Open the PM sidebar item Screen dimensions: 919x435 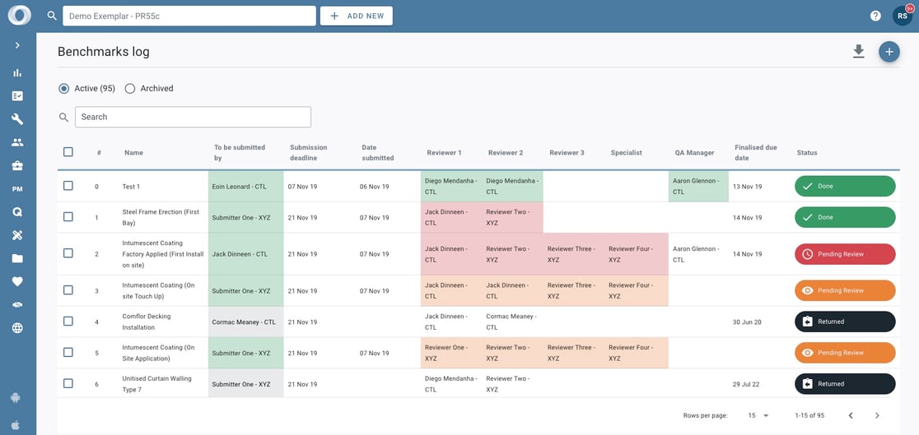[17, 189]
